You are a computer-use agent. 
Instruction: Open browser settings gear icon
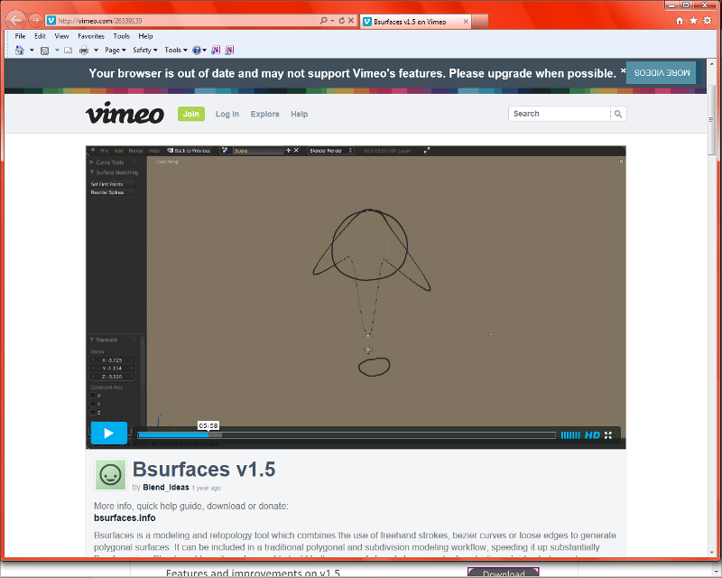[708, 21]
